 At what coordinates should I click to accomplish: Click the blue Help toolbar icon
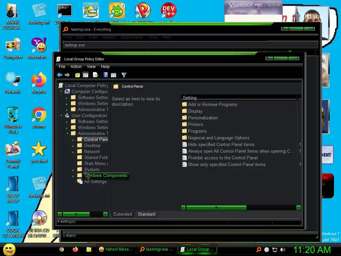(106, 75)
